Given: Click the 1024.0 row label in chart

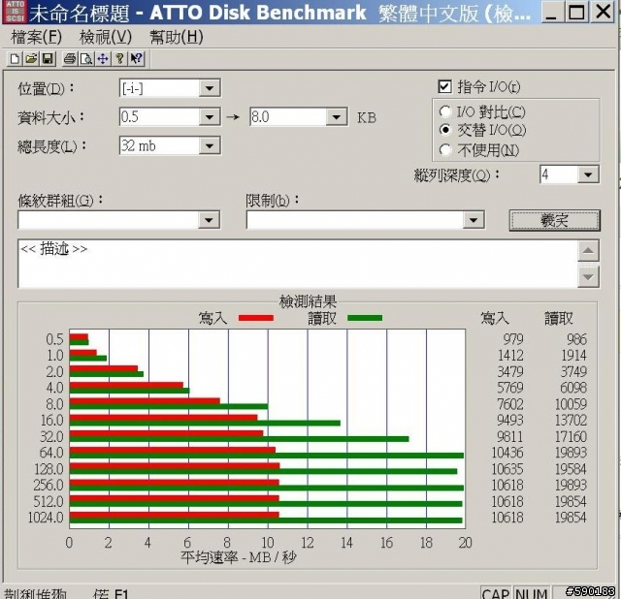Looking at the screenshot, I should [x=46, y=518].
